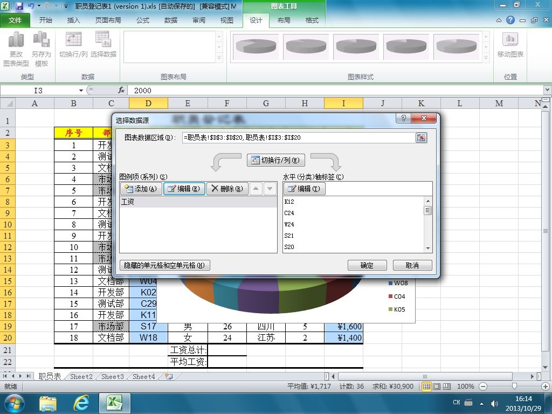Click the Save As Template icon (另存为模板)

41,49
